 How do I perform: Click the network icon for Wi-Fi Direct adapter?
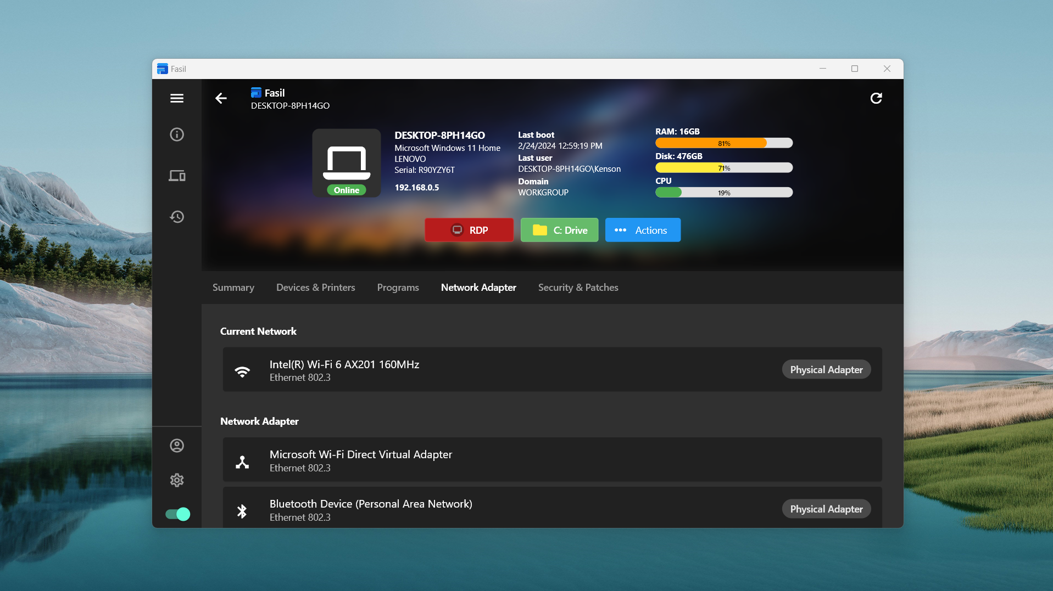(x=242, y=462)
